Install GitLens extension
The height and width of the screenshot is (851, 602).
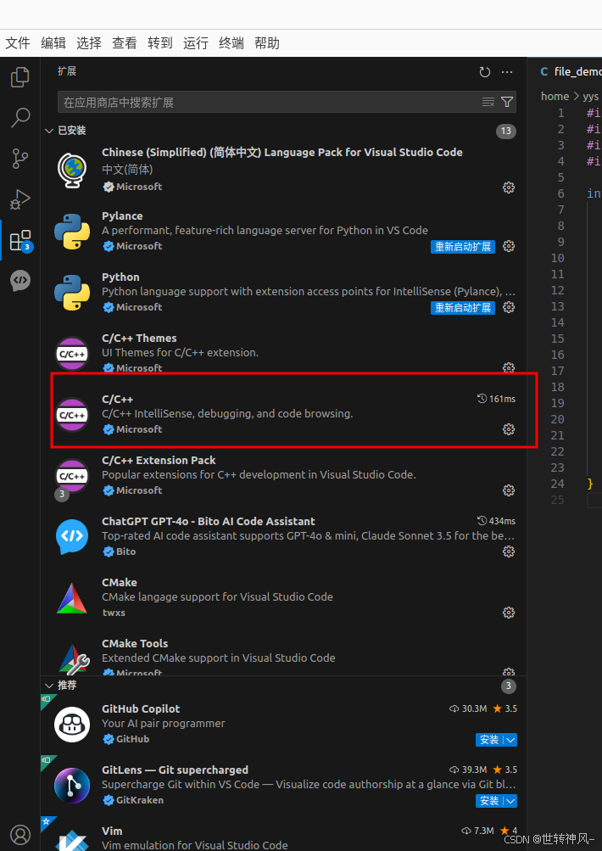(490, 801)
